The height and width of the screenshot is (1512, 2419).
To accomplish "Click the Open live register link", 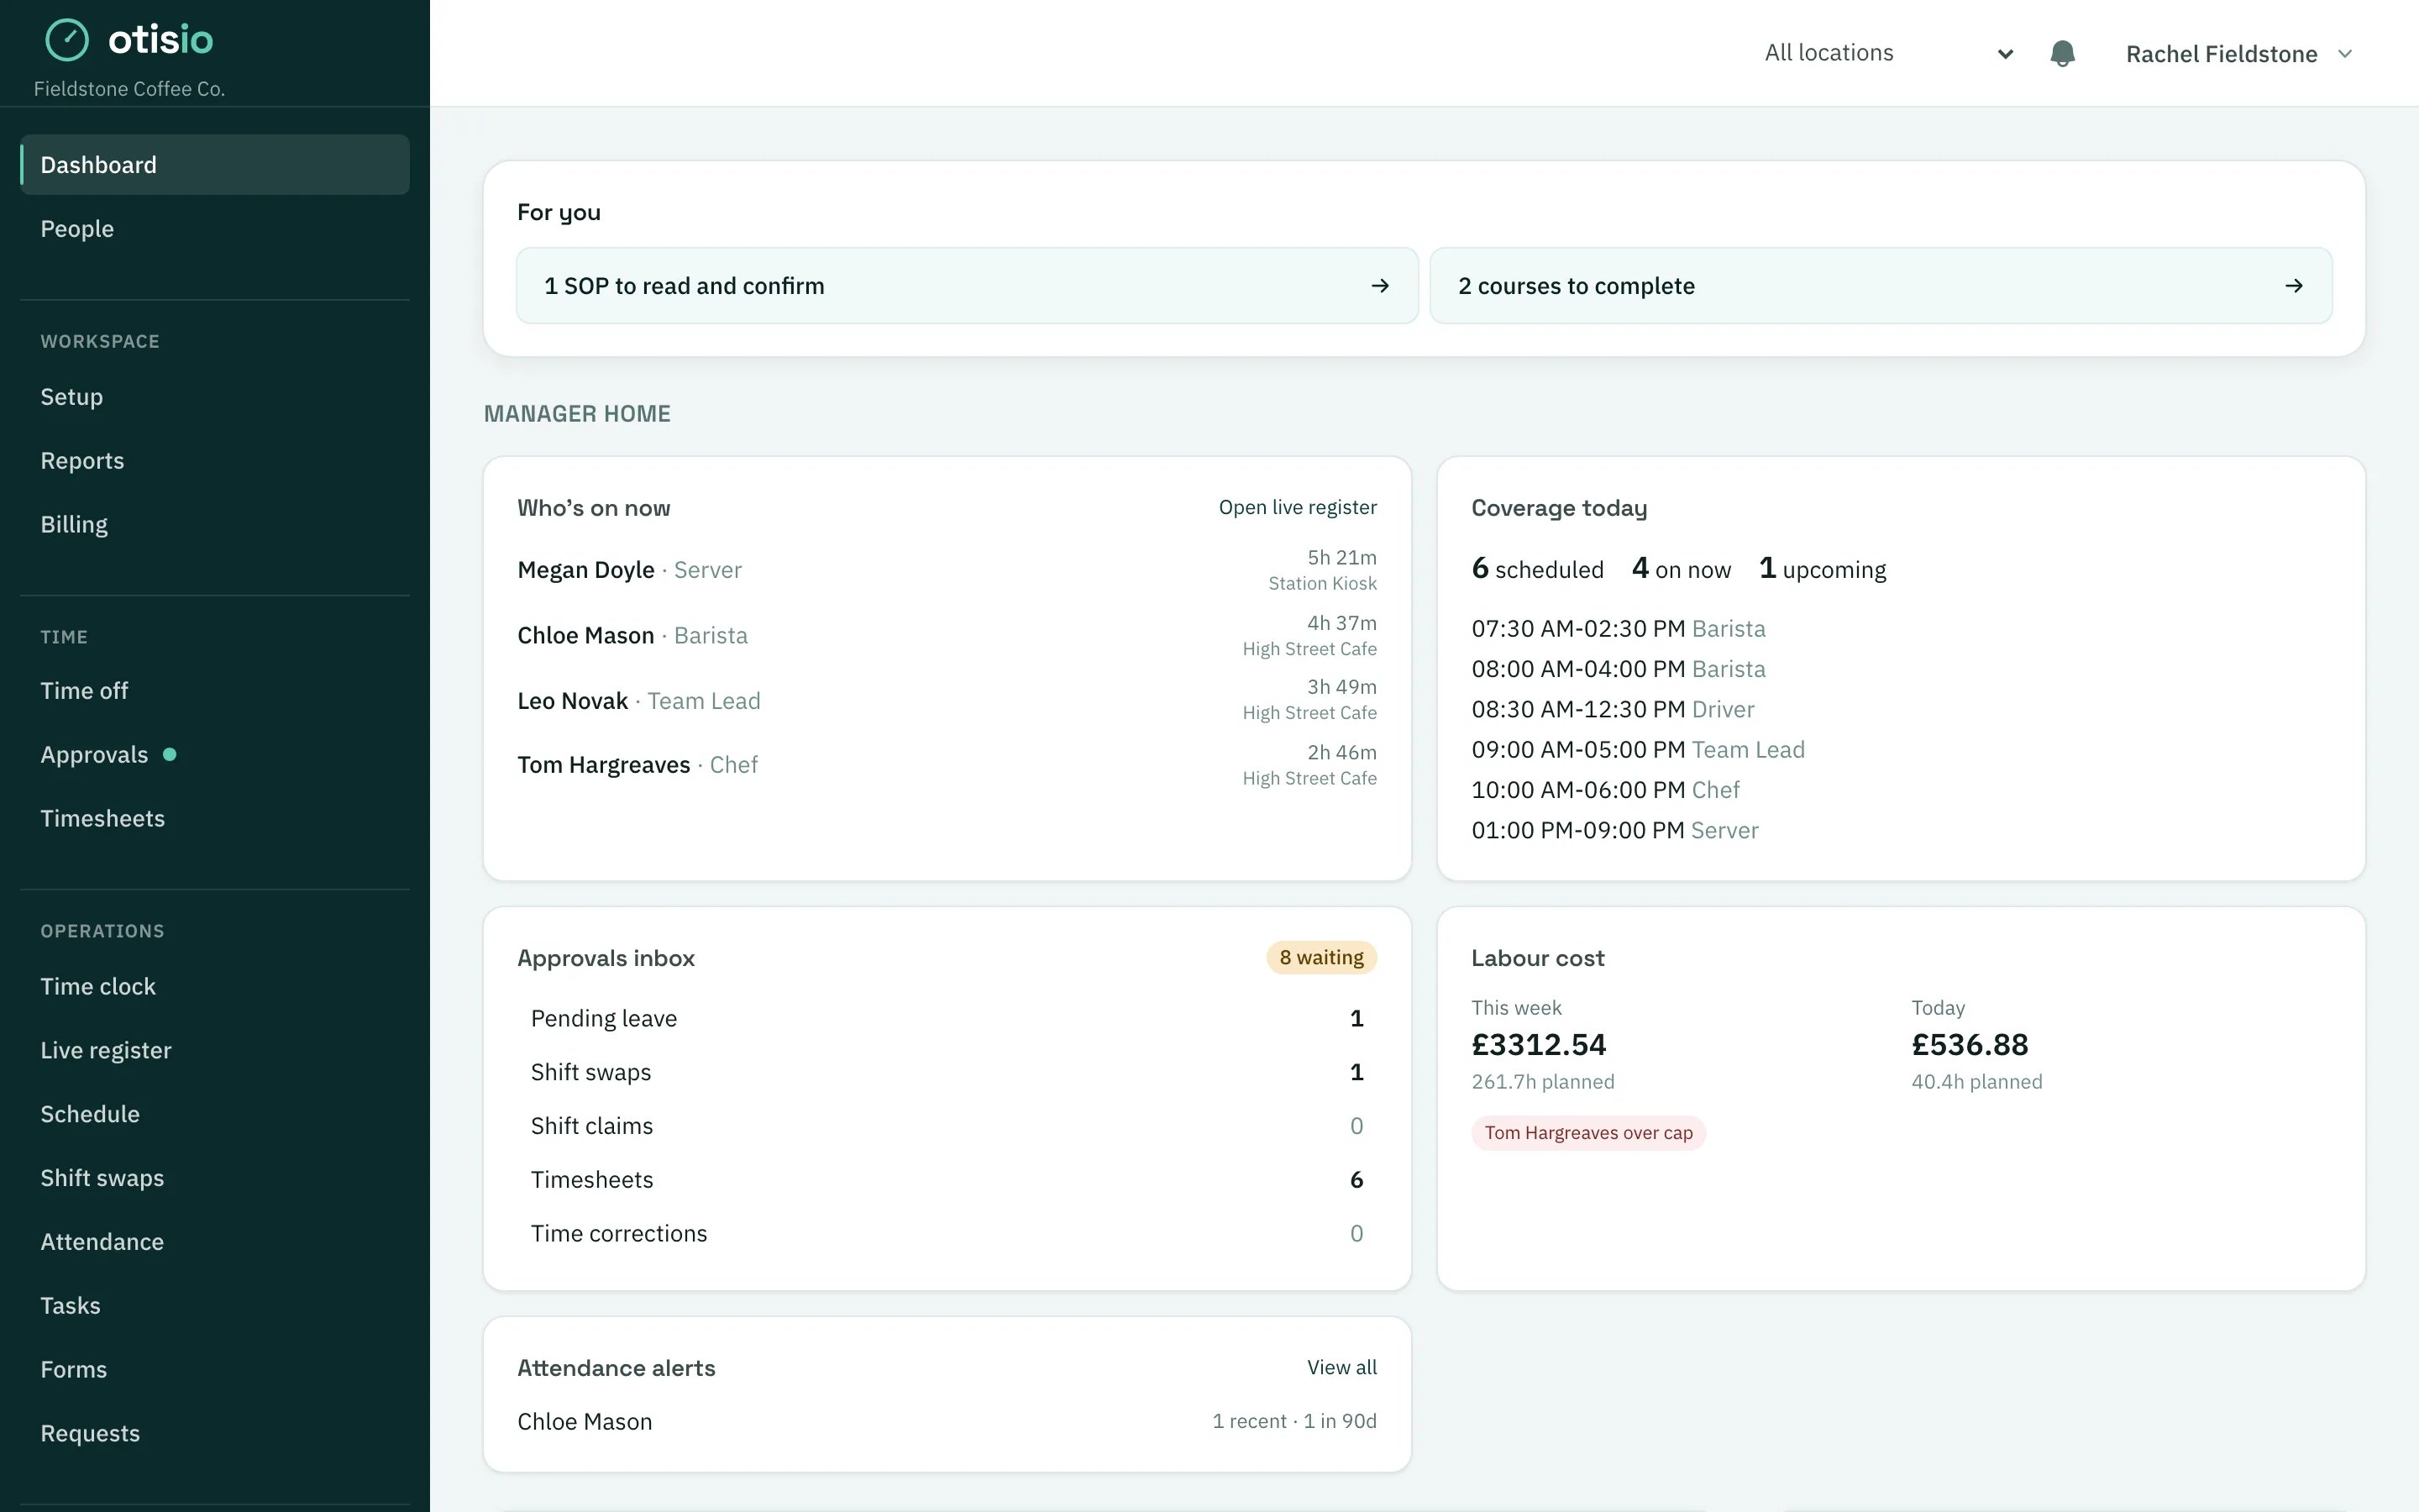I will 1298,508.
